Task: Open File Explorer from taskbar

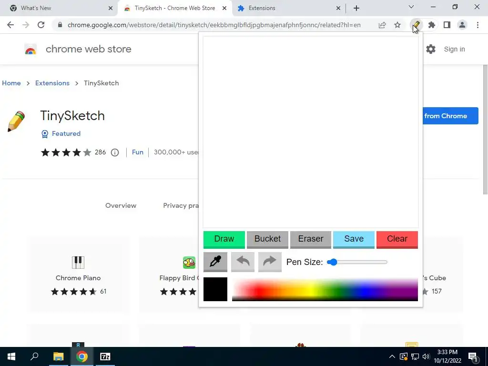Action: pyautogui.click(x=58, y=356)
